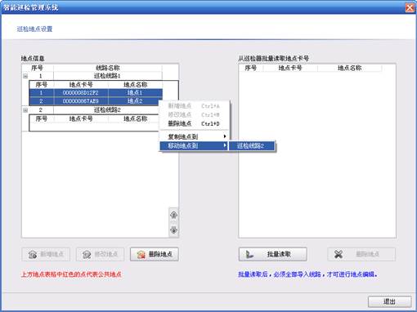This screenshot has height=312, width=417.
Task: Select card number 000000867AE9 cell
Action: click(81, 101)
